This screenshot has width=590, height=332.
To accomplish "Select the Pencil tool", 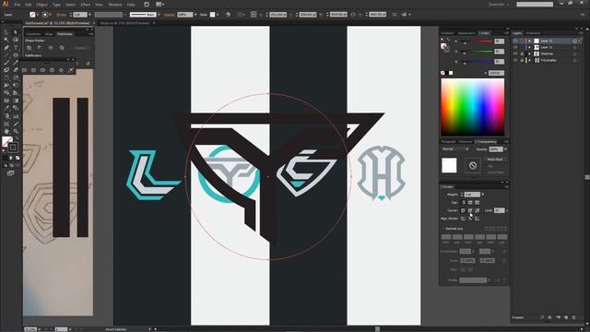I will click(16, 63).
